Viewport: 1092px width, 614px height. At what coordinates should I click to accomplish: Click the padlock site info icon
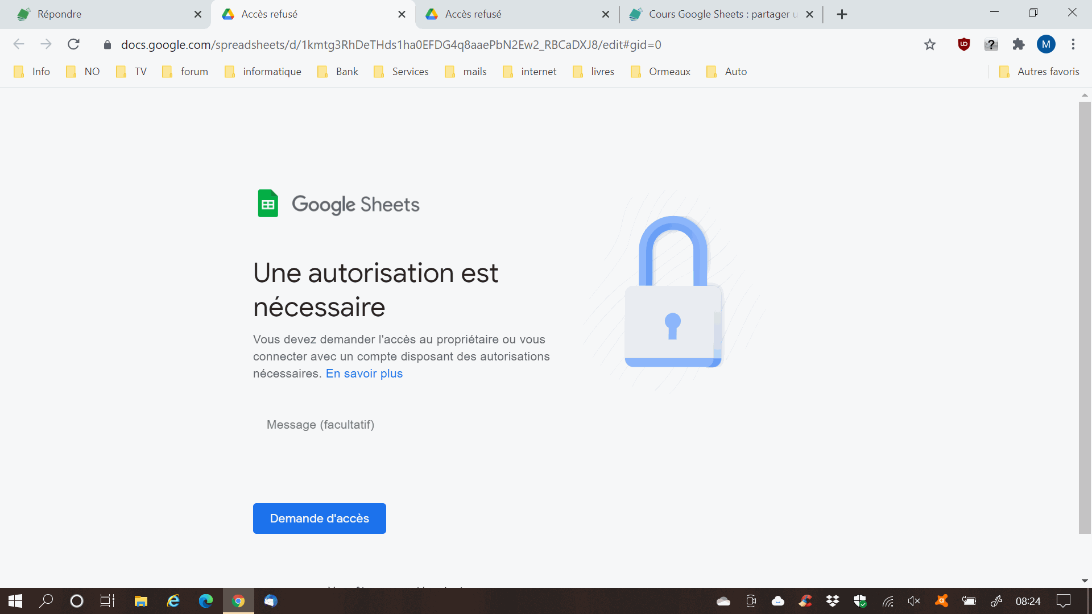(107, 45)
